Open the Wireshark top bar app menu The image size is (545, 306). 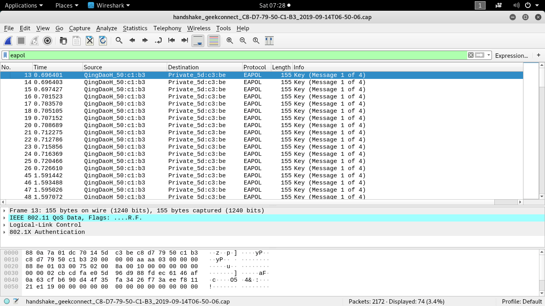pos(109,5)
